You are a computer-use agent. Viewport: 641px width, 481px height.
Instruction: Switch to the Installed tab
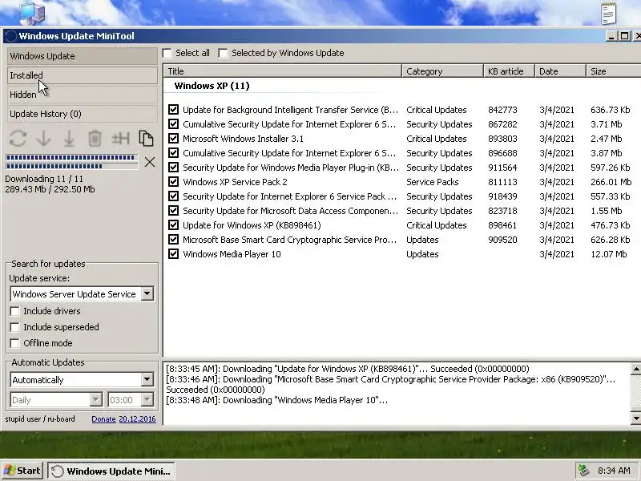coord(83,75)
